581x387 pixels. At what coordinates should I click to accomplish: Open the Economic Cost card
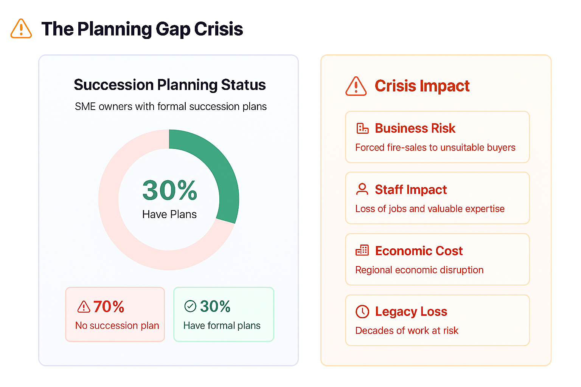pos(437,259)
